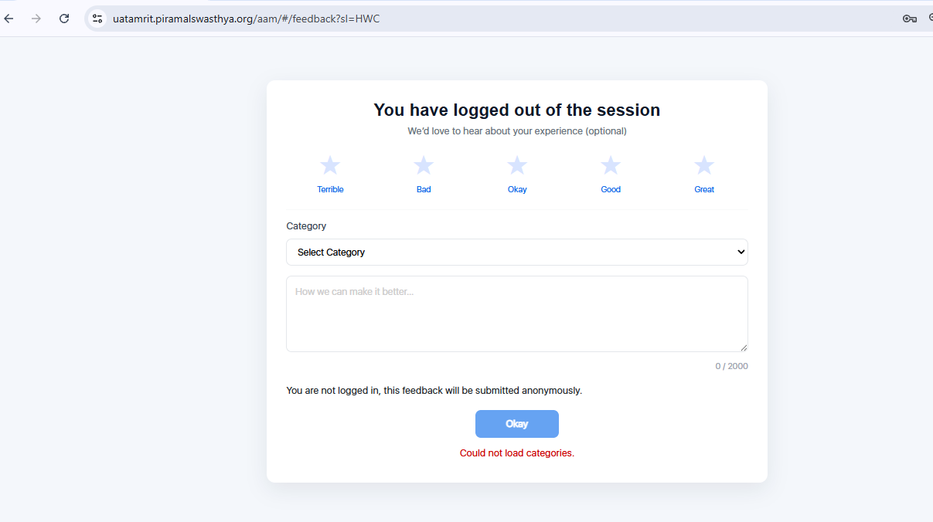Screen dimensions: 933x522
Task: Open the Select Category dropdown
Action: (516, 253)
